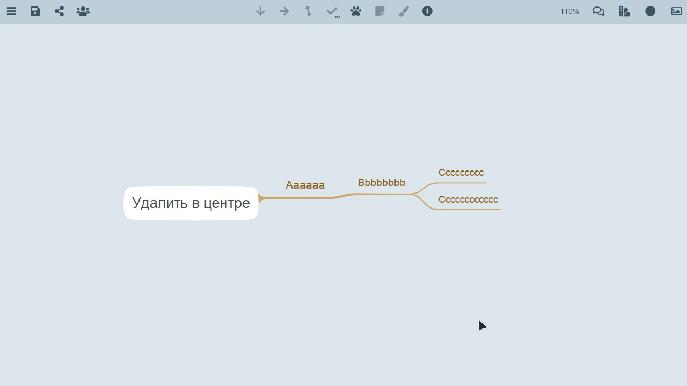Open the comments chat bubbles icon
Viewport: 687px width, 386px height.
coord(598,11)
